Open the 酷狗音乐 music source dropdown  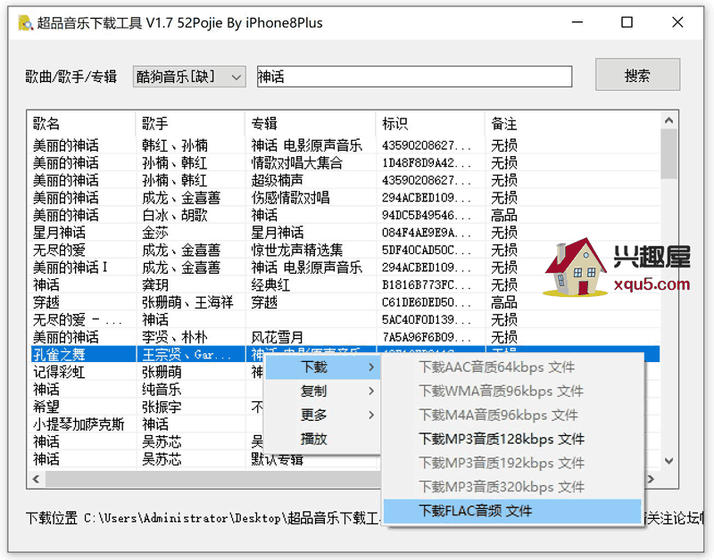[189, 77]
